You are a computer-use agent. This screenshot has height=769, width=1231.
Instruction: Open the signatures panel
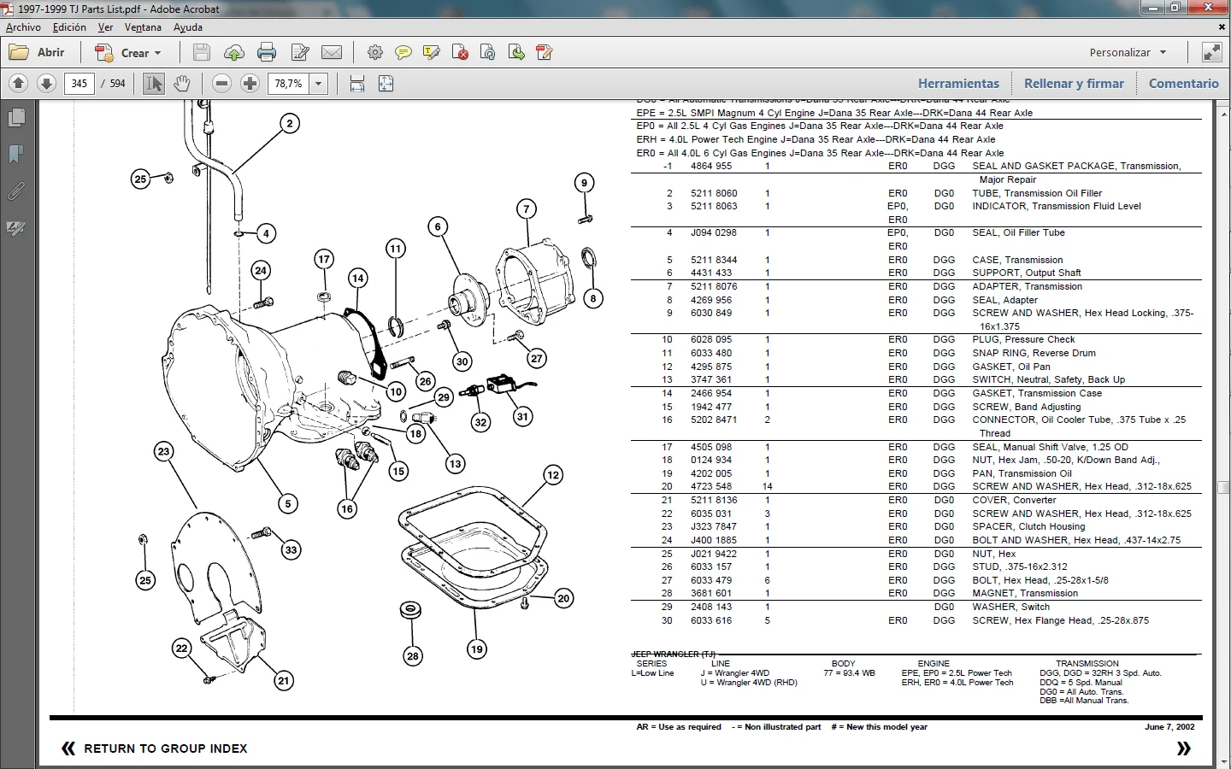point(16,228)
